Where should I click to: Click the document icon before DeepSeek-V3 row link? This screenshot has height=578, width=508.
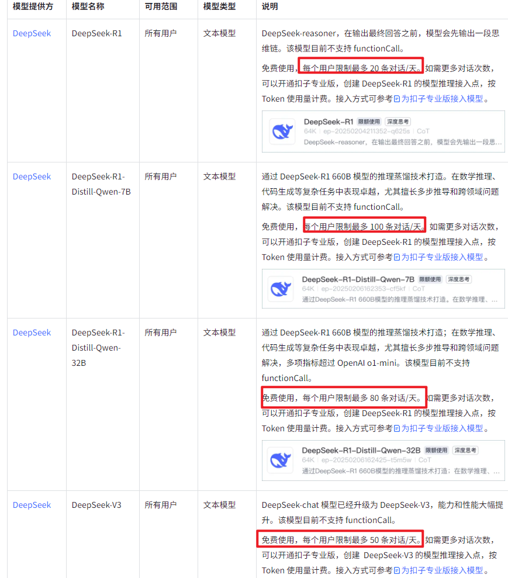pyautogui.click(x=397, y=570)
